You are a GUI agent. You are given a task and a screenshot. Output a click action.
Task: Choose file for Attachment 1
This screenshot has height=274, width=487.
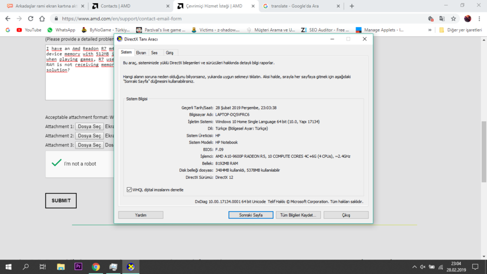(x=89, y=126)
